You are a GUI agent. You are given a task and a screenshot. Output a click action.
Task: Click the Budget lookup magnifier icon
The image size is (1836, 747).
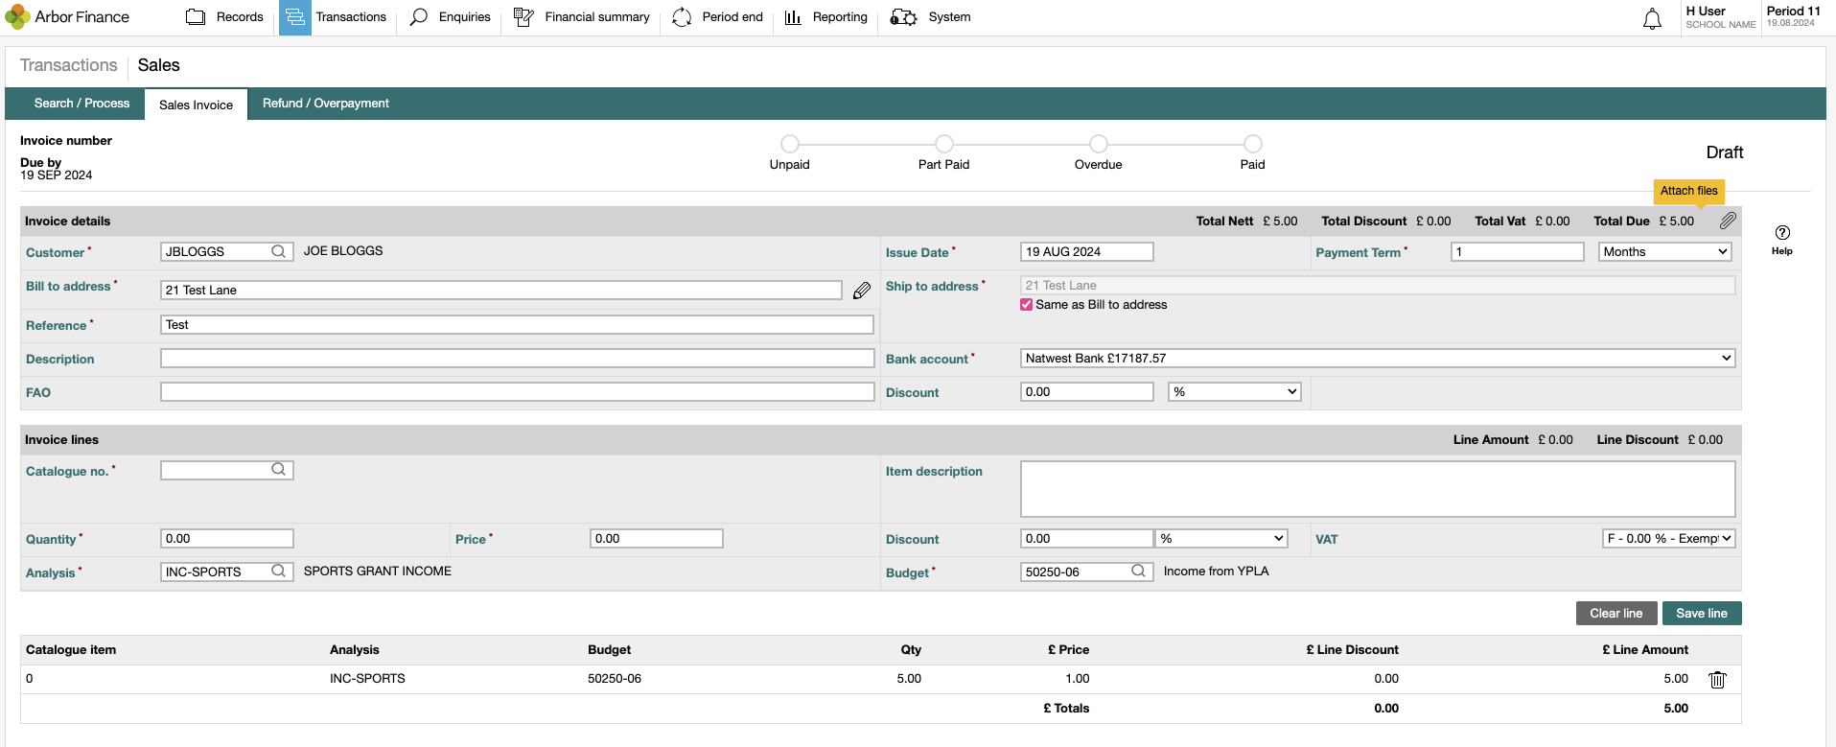[1138, 572]
